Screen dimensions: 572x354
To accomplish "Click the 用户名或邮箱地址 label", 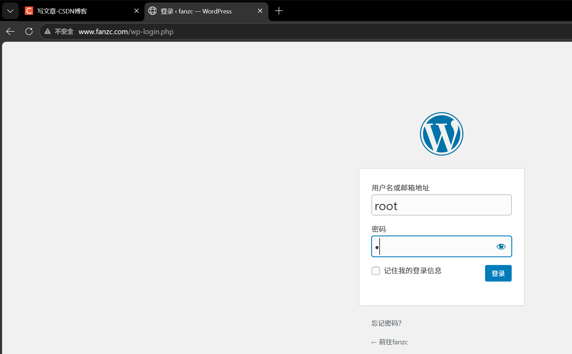I will coord(400,188).
